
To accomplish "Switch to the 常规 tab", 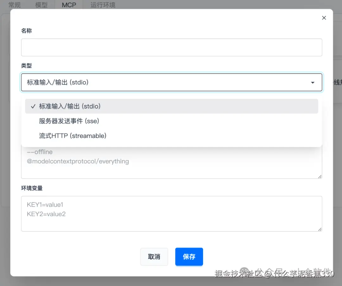I will click(14, 5).
